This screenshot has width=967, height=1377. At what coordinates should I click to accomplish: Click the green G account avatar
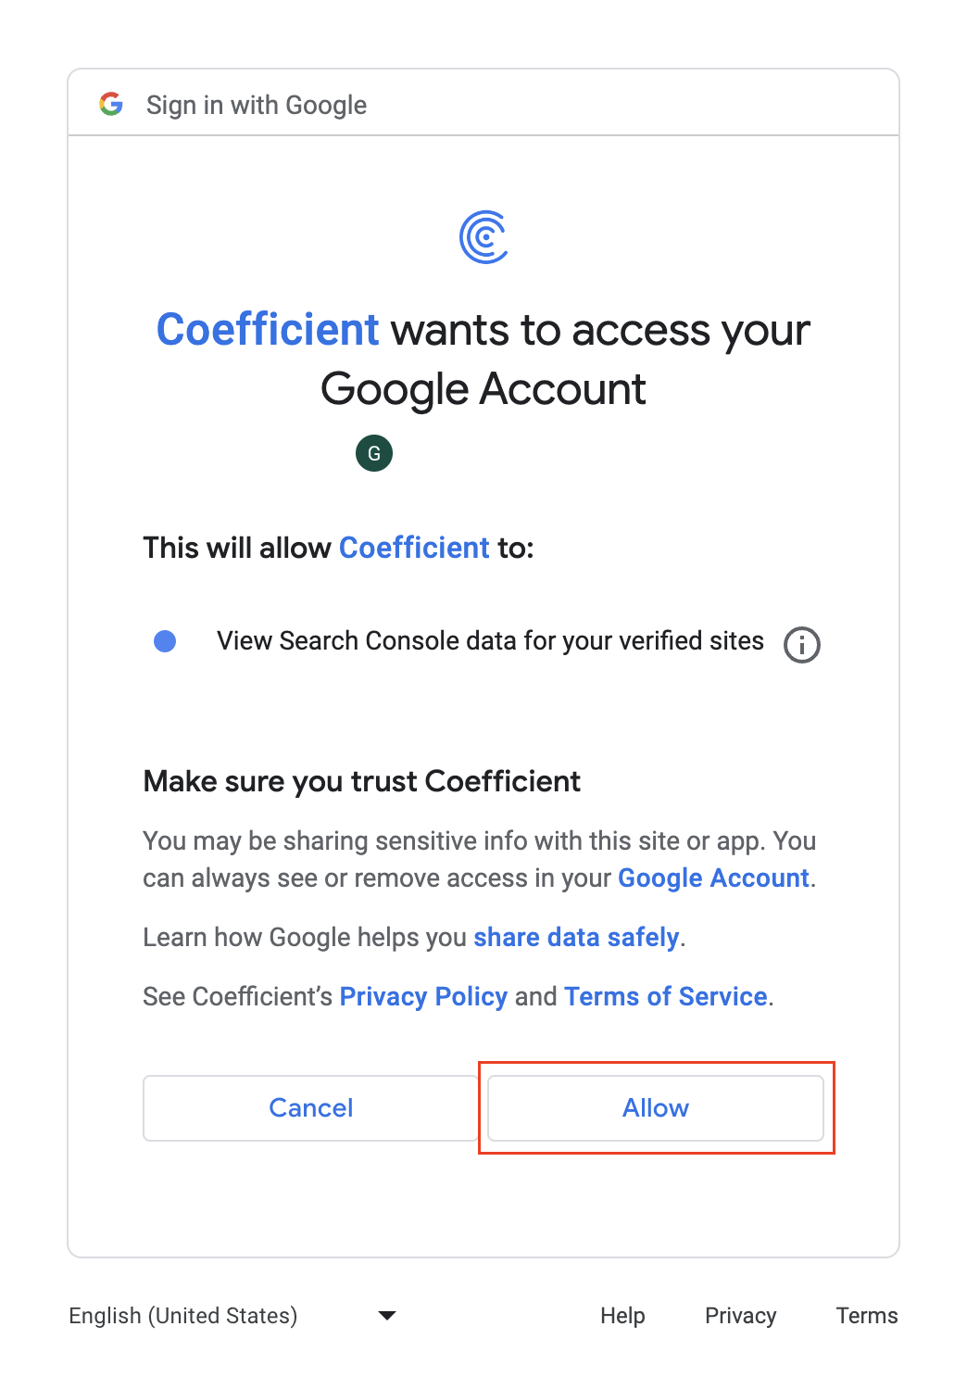[x=374, y=453]
